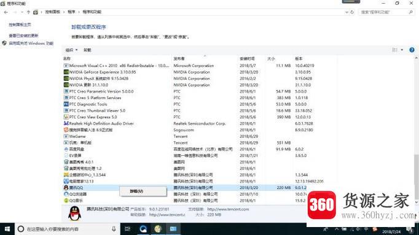Open Task View from taskbar
The height and width of the screenshot is (235, 419).
click(128, 229)
